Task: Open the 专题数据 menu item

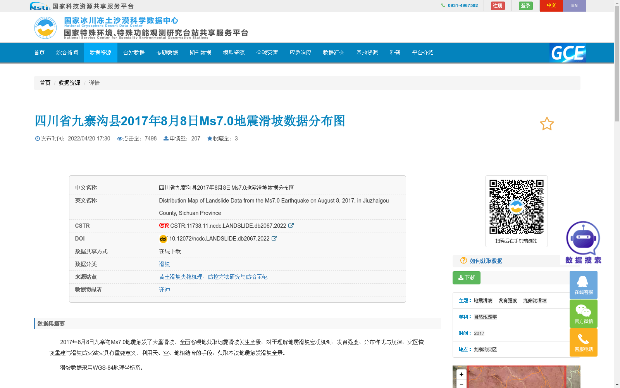Action: point(167,53)
